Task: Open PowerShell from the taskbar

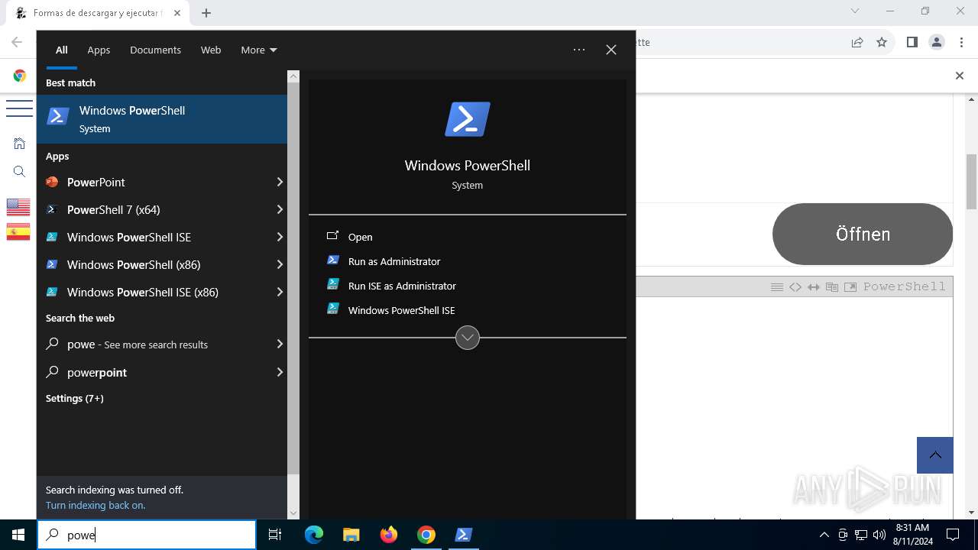Action: click(x=464, y=535)
